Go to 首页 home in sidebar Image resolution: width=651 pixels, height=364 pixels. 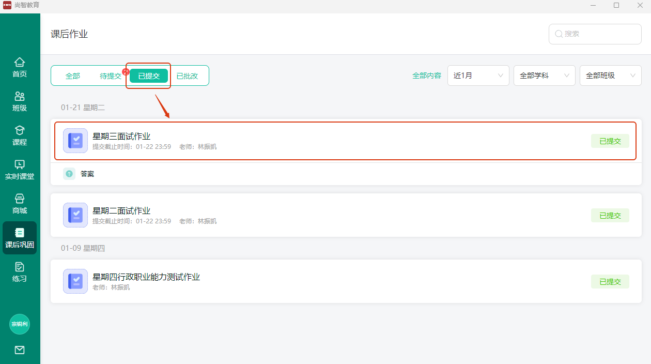coord(20,68)
